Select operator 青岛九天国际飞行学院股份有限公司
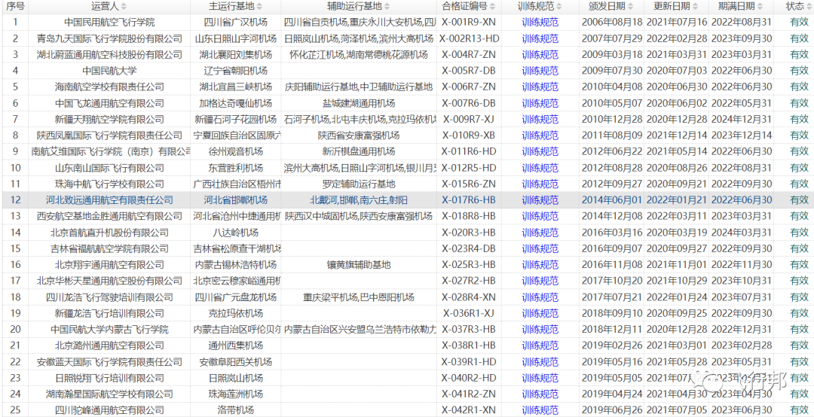Viewport: 814px width, 417px height. 109,38
